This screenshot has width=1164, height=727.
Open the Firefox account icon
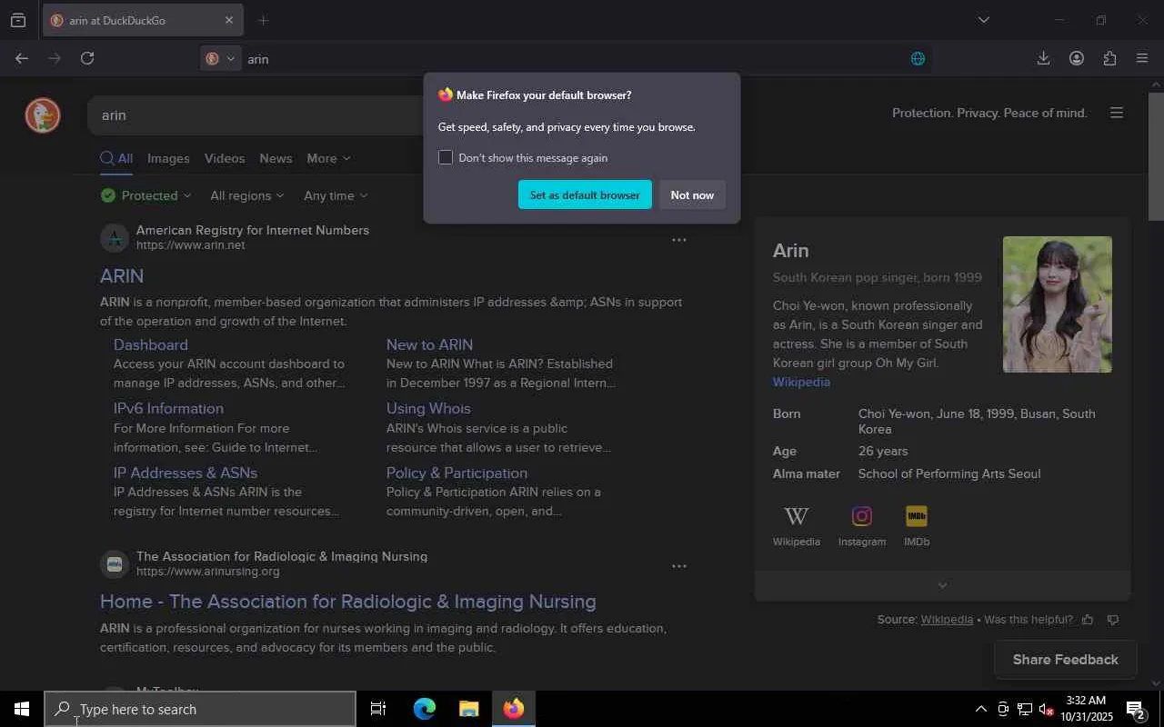point(1077,58)
